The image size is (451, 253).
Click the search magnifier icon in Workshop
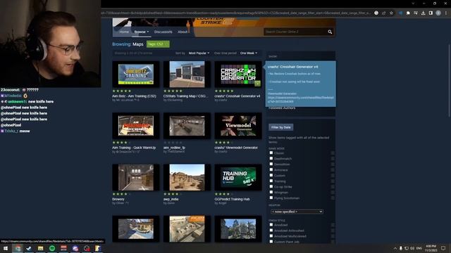tap(330, 32)
